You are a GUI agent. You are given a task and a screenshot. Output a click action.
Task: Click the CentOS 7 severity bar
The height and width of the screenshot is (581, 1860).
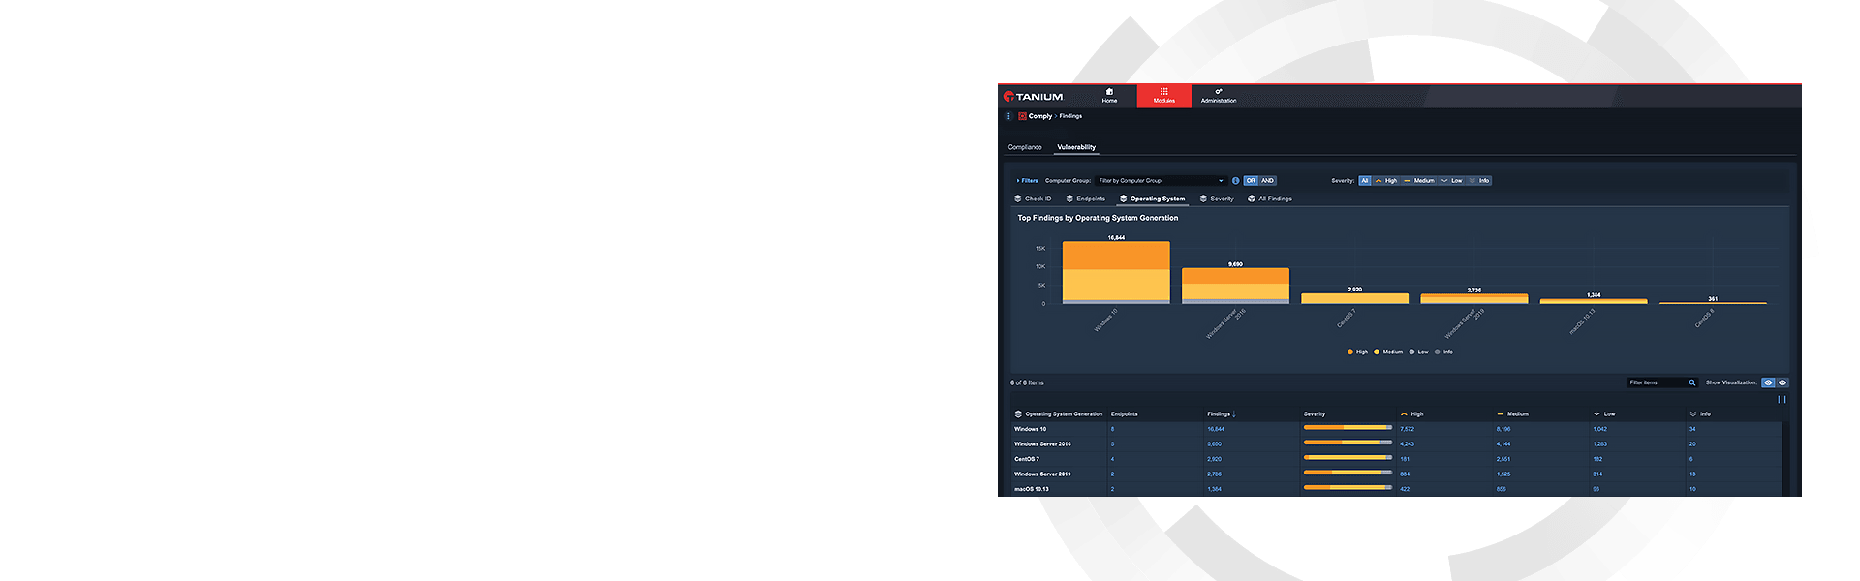[1348, 457]
